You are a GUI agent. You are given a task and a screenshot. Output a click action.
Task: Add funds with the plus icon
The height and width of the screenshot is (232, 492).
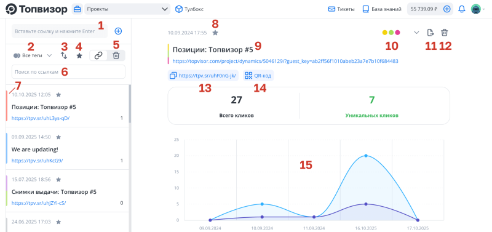coord(447,9)
